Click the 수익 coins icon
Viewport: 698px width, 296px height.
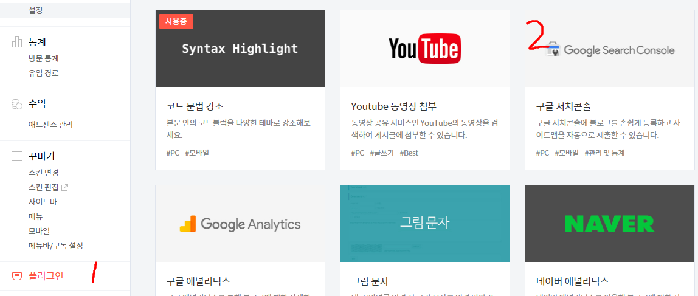click(16, 104)
